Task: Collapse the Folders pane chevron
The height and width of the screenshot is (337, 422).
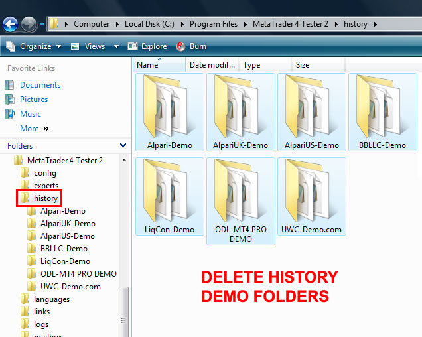Action: pyautogui.click(x=123, y=145)
